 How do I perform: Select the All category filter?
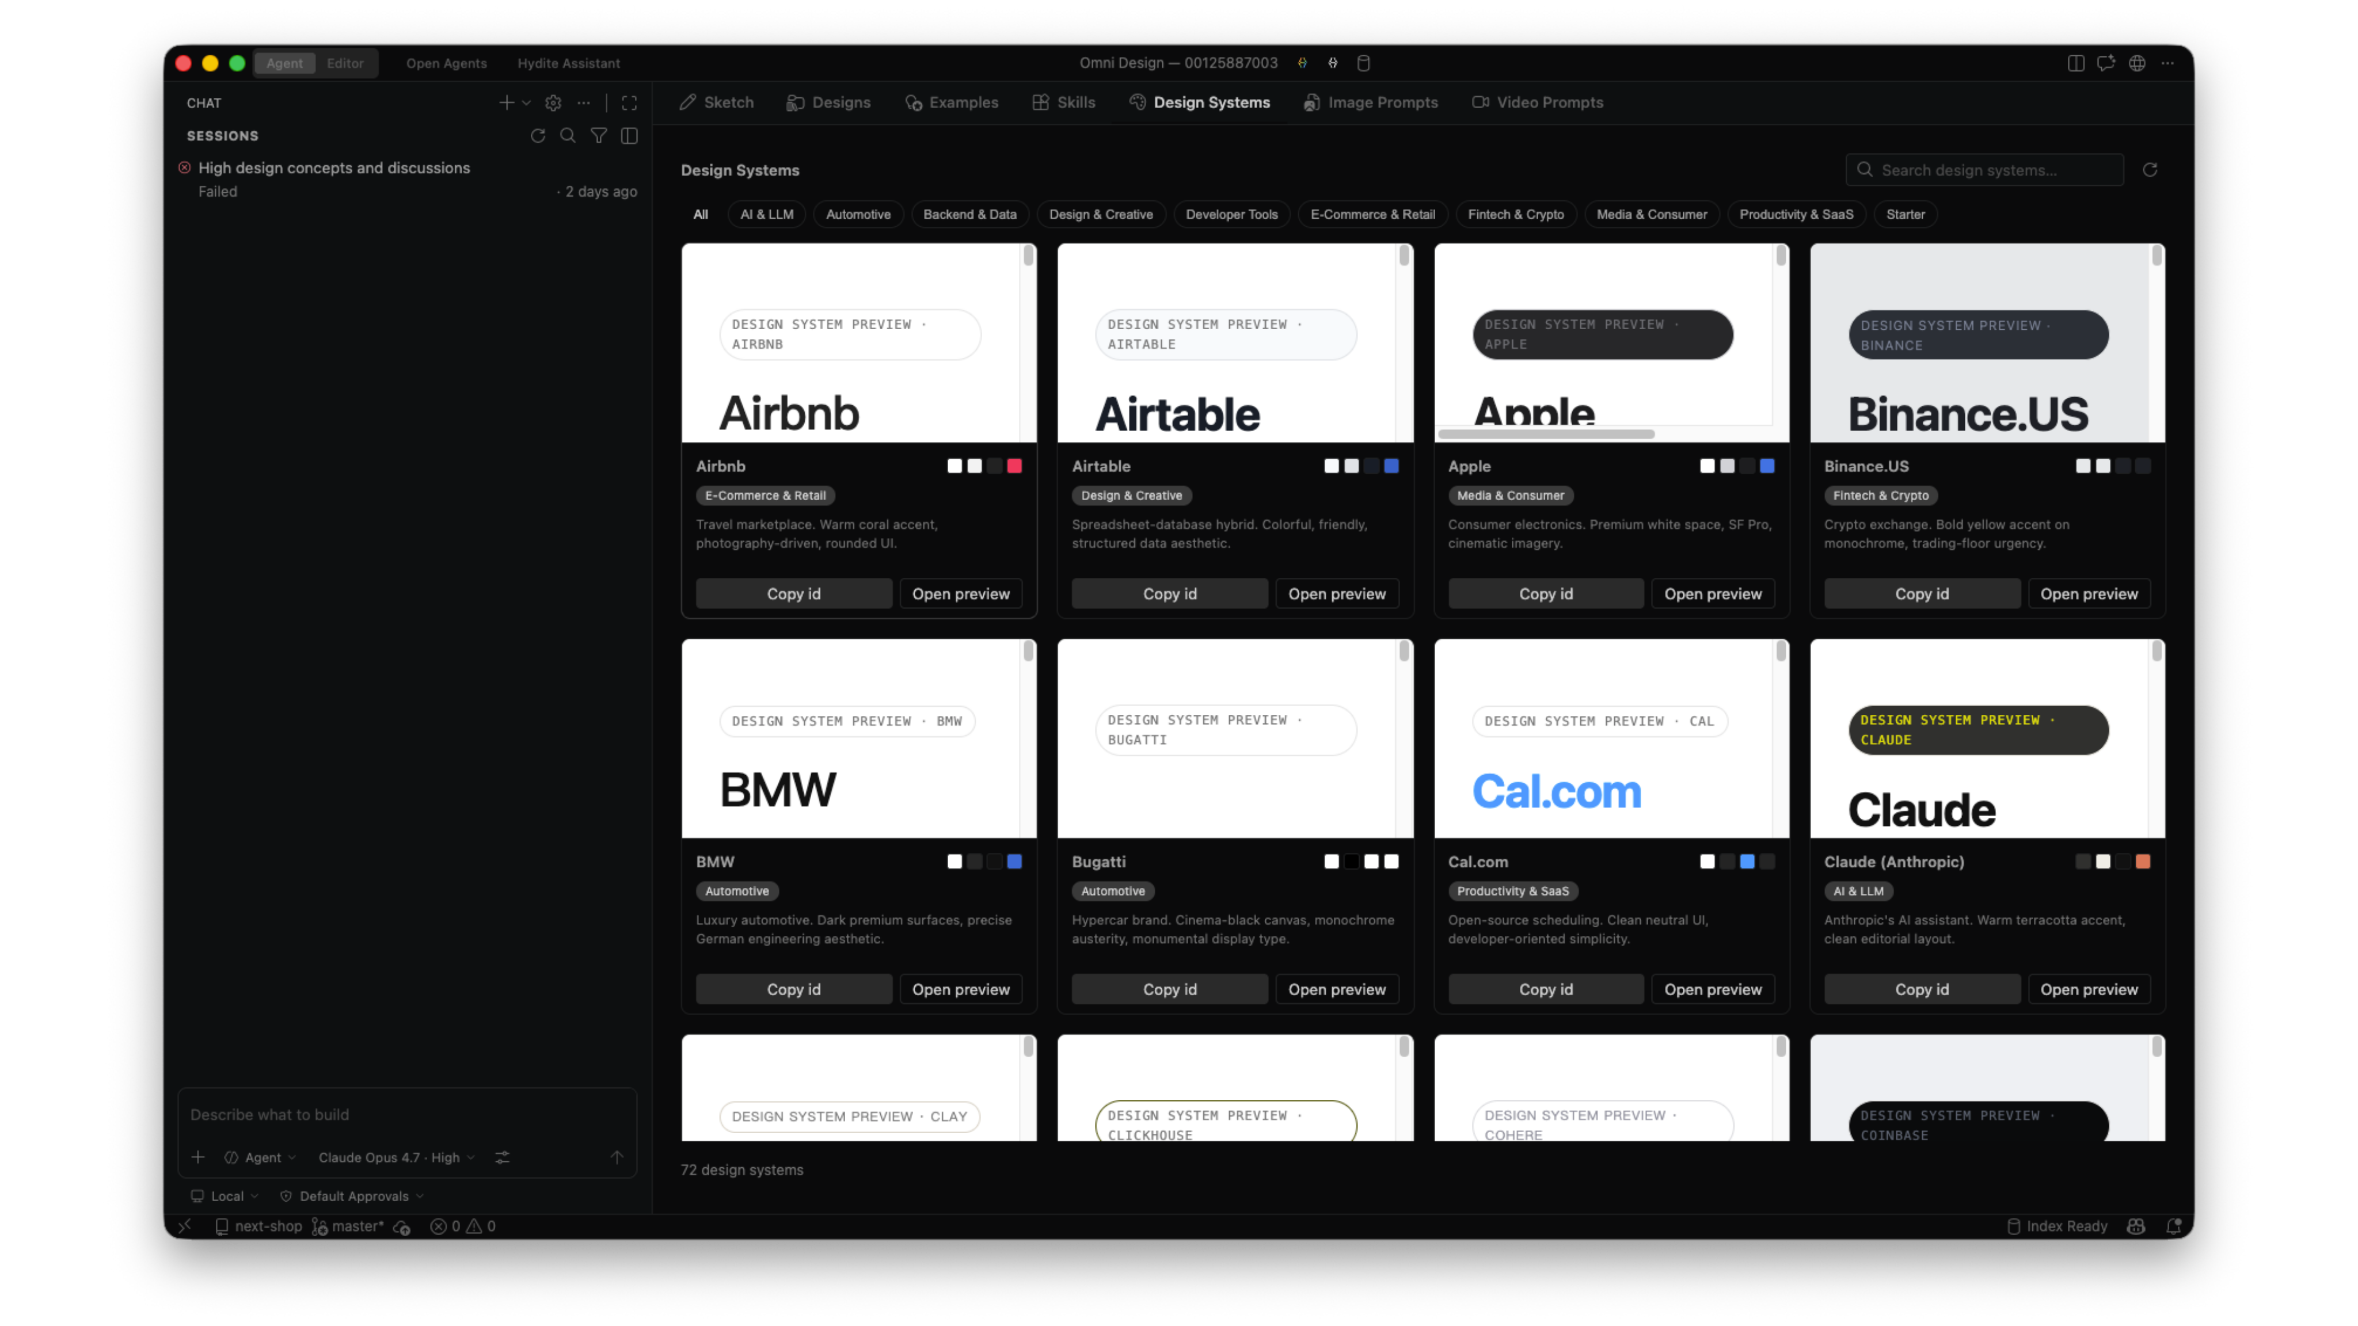tap(700, 214)
